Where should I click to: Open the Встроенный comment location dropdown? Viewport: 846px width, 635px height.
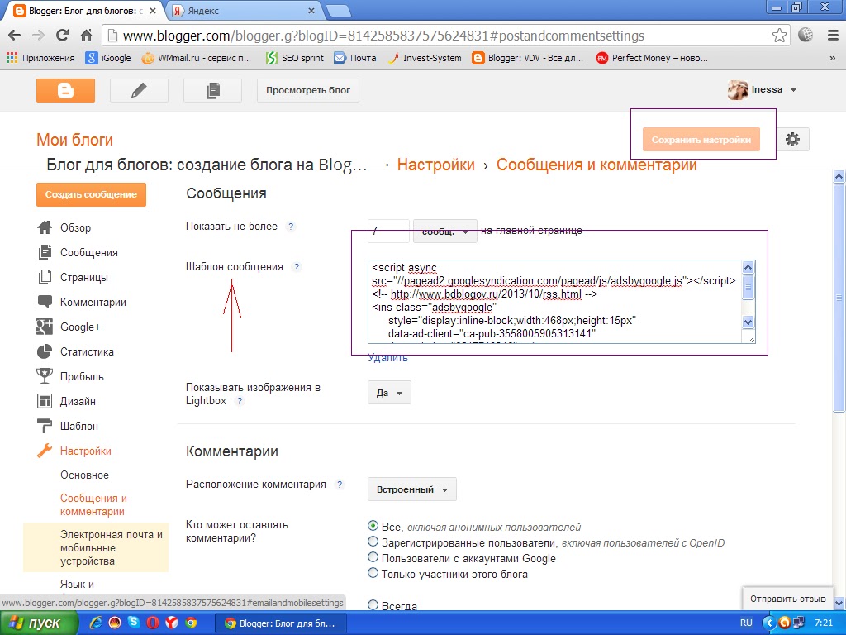(x=412, y=489)
